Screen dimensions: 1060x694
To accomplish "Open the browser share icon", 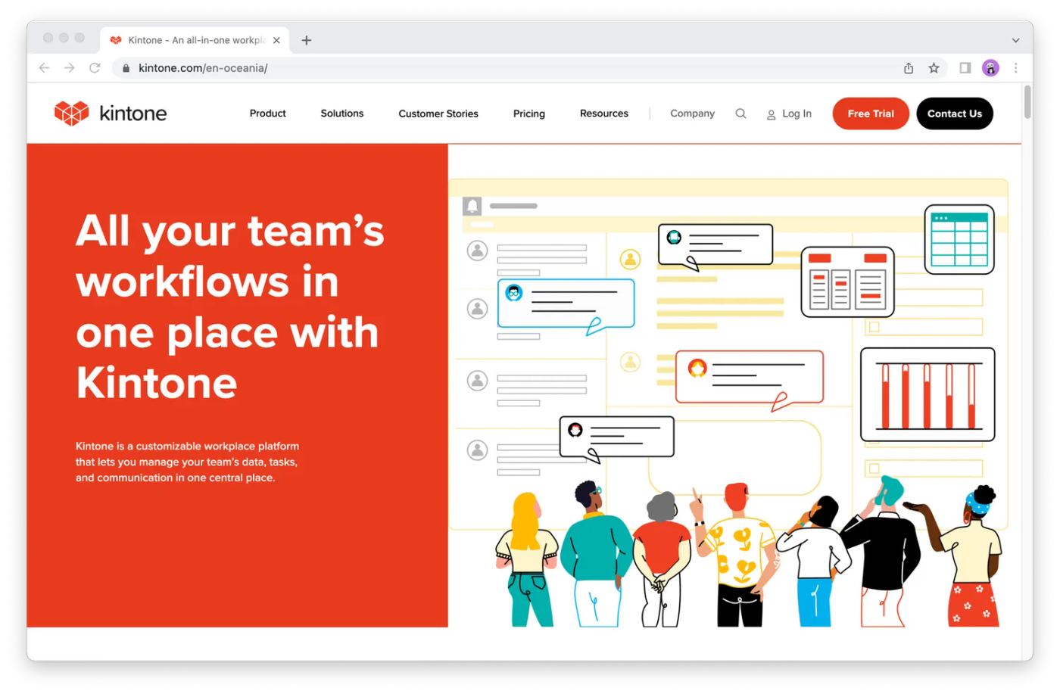I will [x=908, y=67].
